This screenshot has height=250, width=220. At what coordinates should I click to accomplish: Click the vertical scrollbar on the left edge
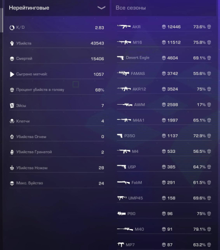point(2,20)
